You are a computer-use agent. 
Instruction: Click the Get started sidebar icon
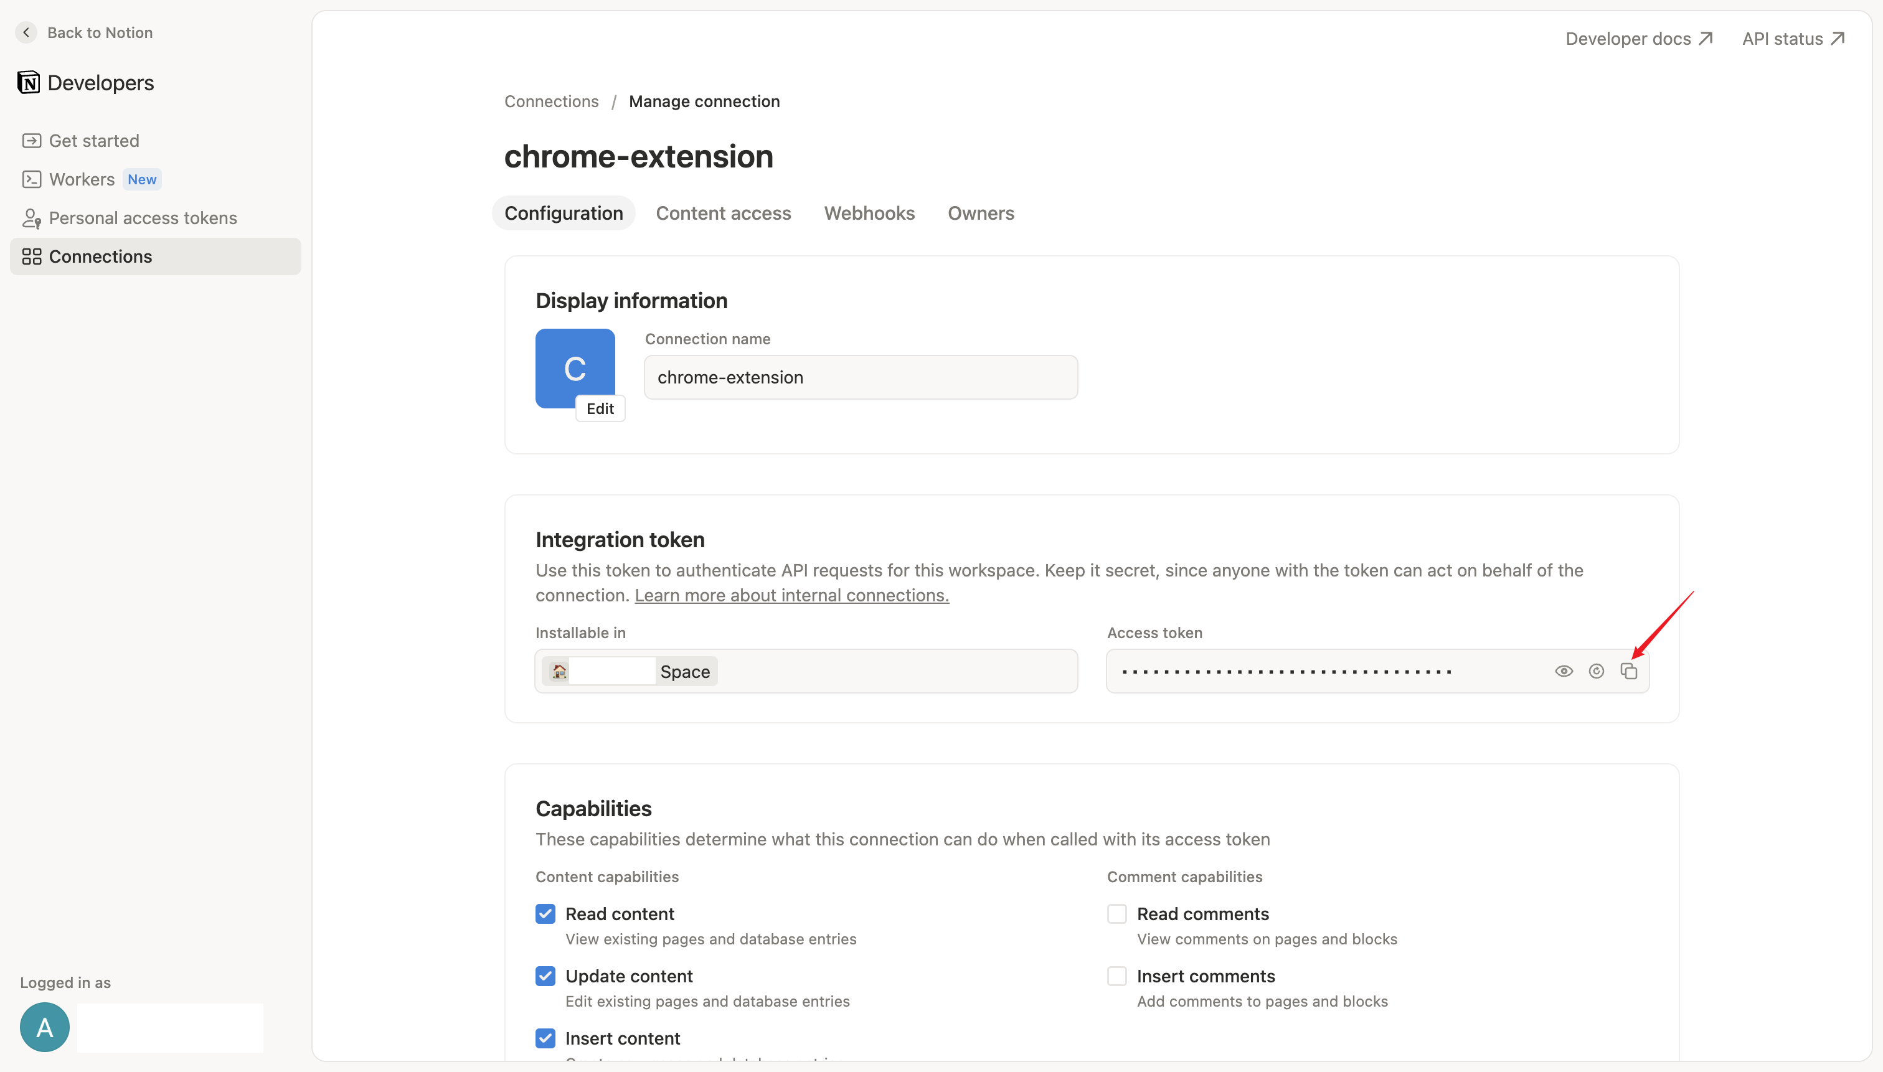pos(32,141)
